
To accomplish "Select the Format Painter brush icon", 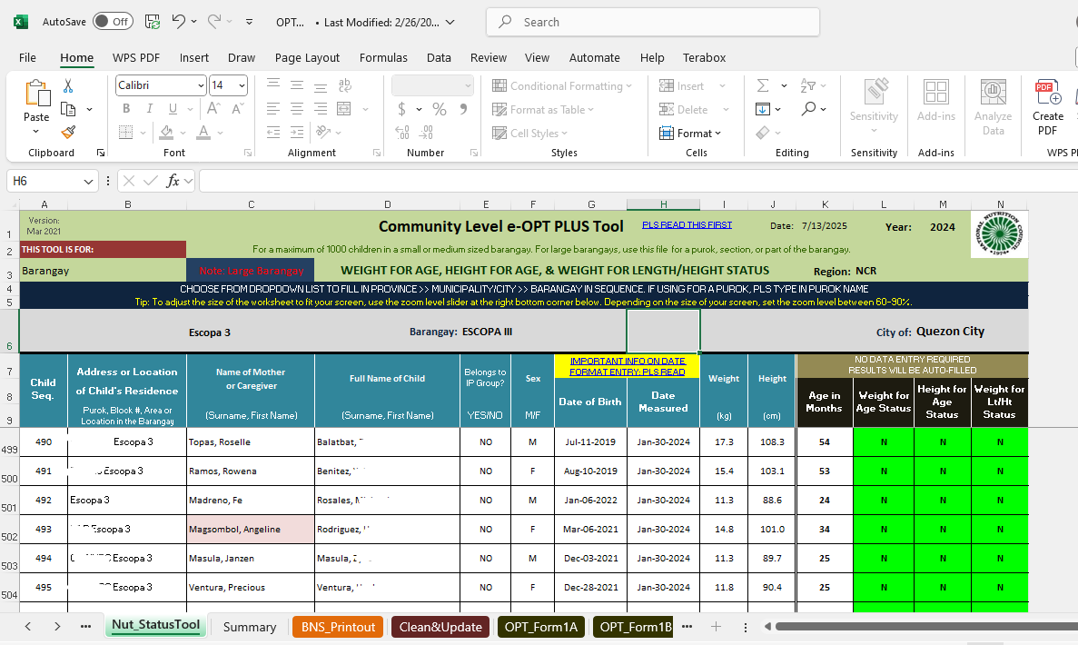I will coord(68,132).
